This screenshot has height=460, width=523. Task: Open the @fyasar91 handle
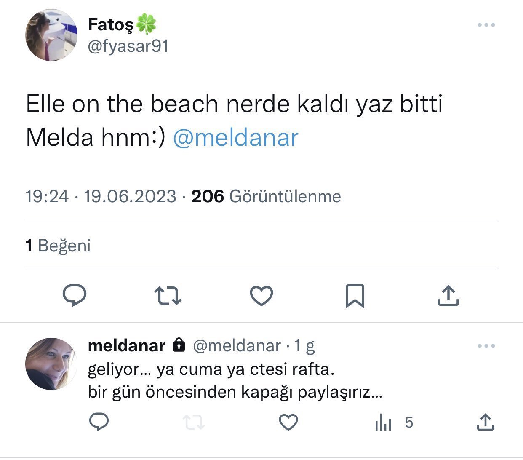[x=128, y=46]
